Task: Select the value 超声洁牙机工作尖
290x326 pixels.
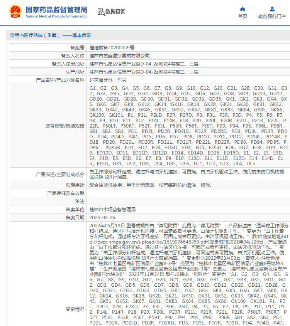Action: [x=108, y=80]
